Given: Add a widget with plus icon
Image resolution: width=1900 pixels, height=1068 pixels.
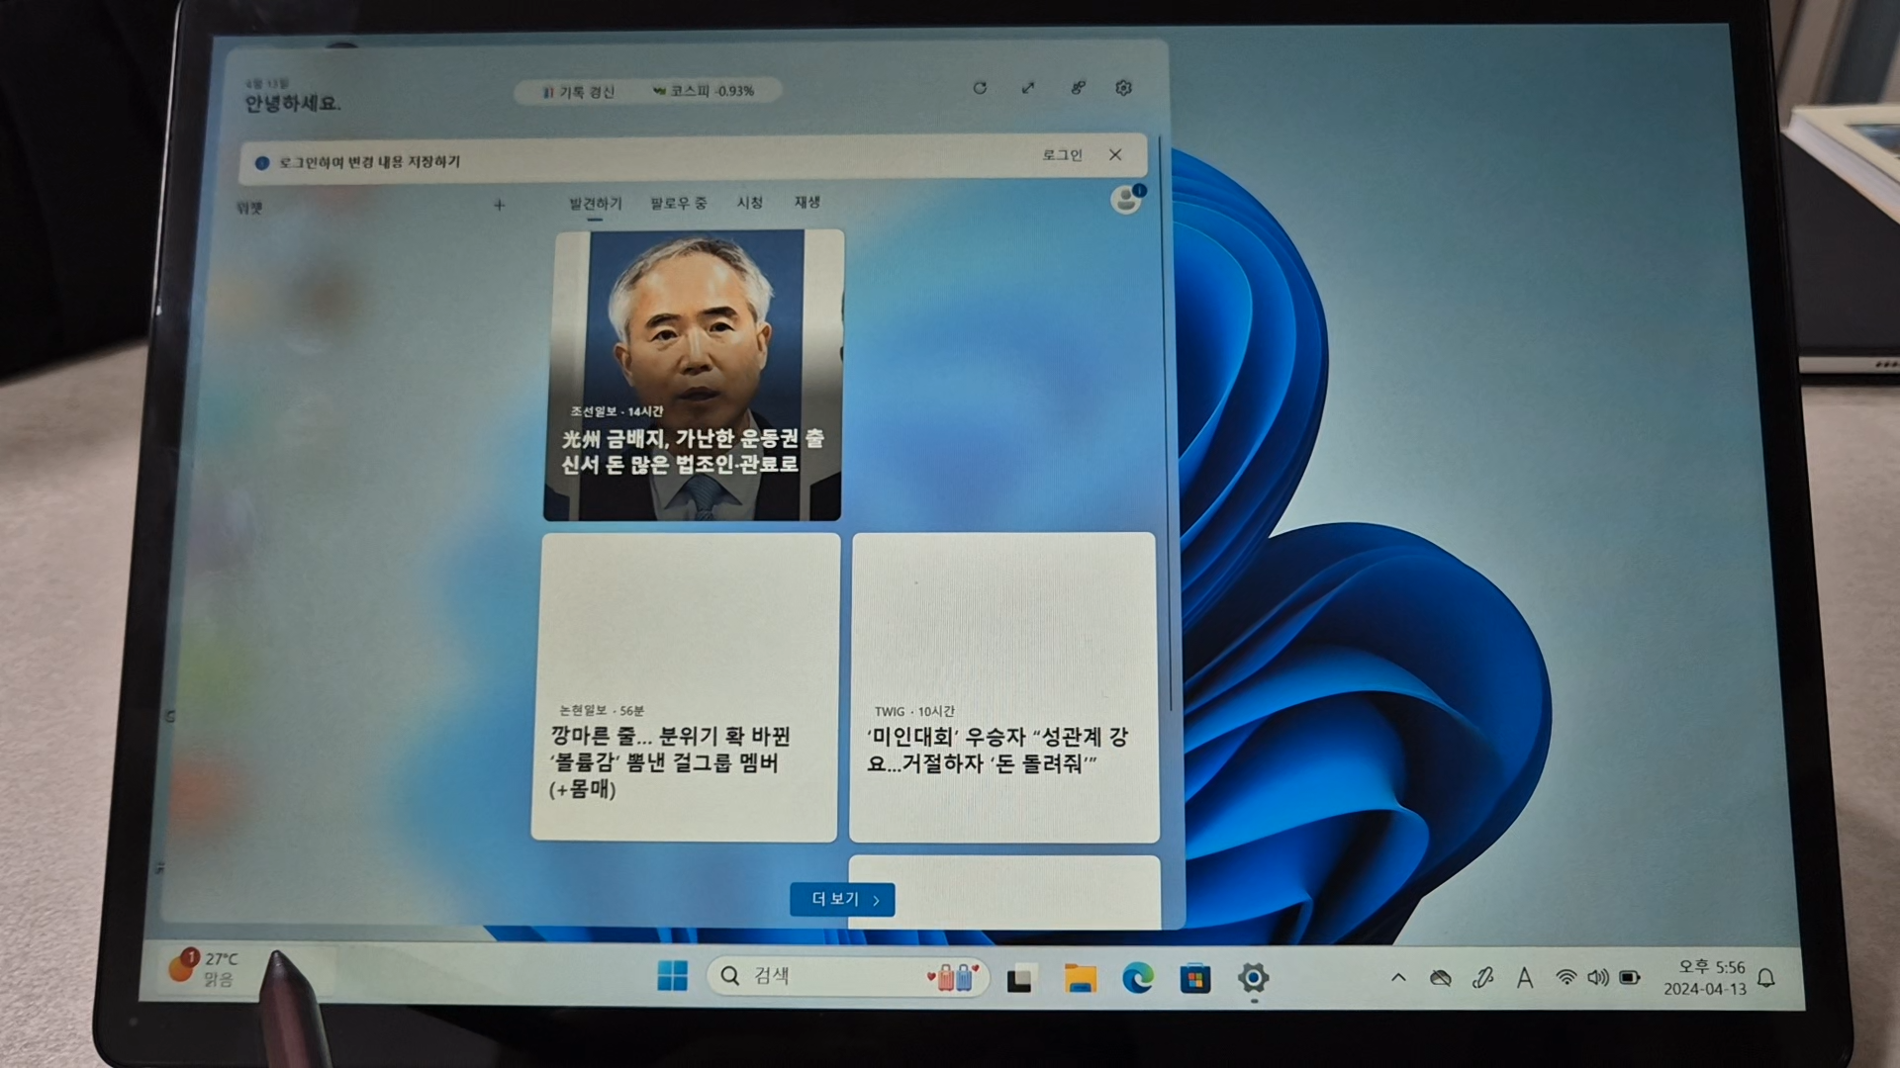Looking at the screenshot, I should [499, 205].
